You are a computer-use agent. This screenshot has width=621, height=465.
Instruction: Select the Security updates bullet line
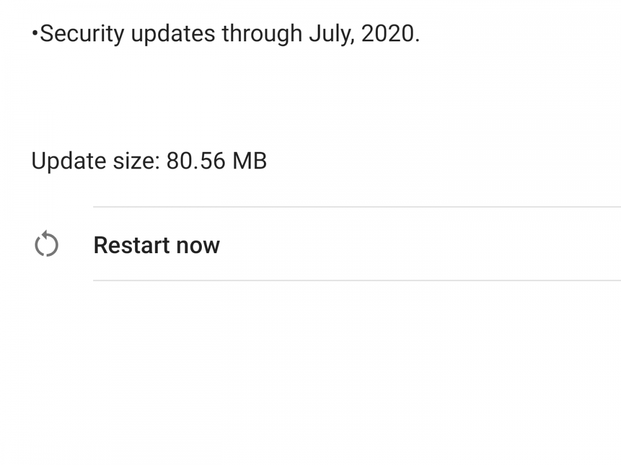tap(225, 34)
